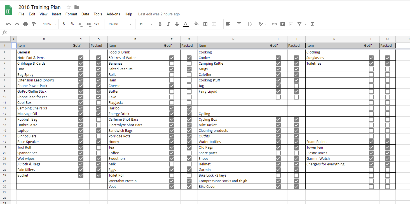Click the format as percent button
Screen dimensions: 410x204
(72, 24)
